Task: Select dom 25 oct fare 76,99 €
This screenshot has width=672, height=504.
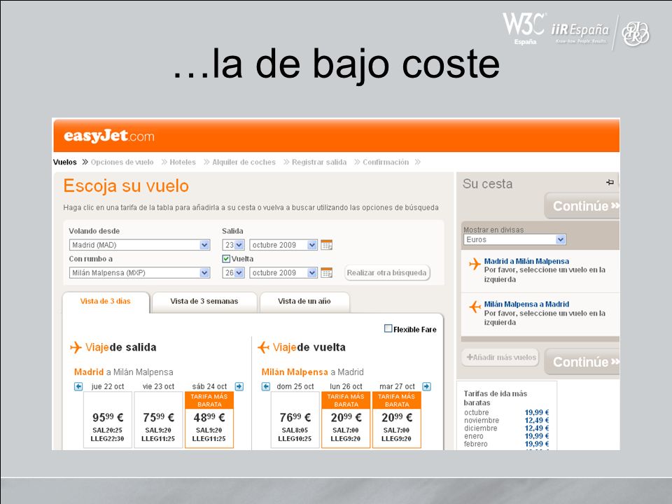Action: point(295,420)
